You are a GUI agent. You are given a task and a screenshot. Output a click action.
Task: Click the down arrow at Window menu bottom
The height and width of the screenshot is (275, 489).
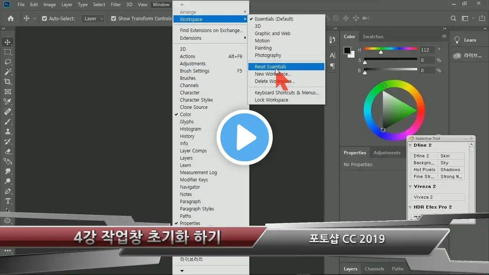182,270
